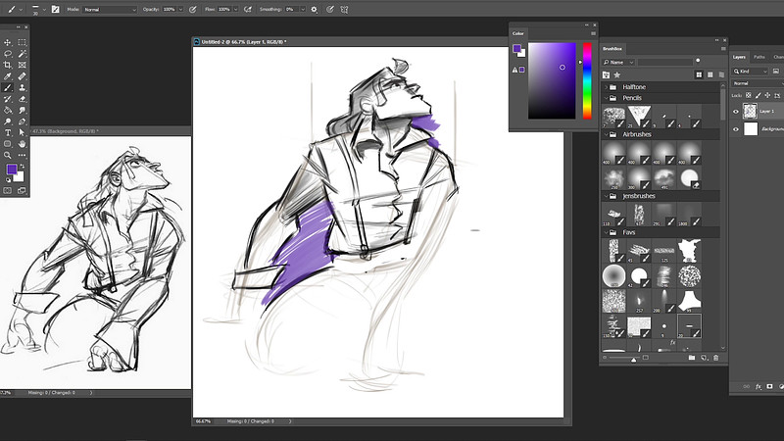Screen dimensions: 784x441
Task: Select the Pen tool
Action: (22, 122)
